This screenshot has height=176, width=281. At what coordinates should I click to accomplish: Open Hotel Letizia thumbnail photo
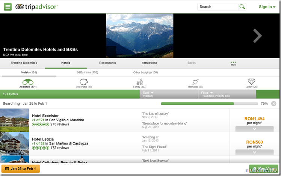15,144
